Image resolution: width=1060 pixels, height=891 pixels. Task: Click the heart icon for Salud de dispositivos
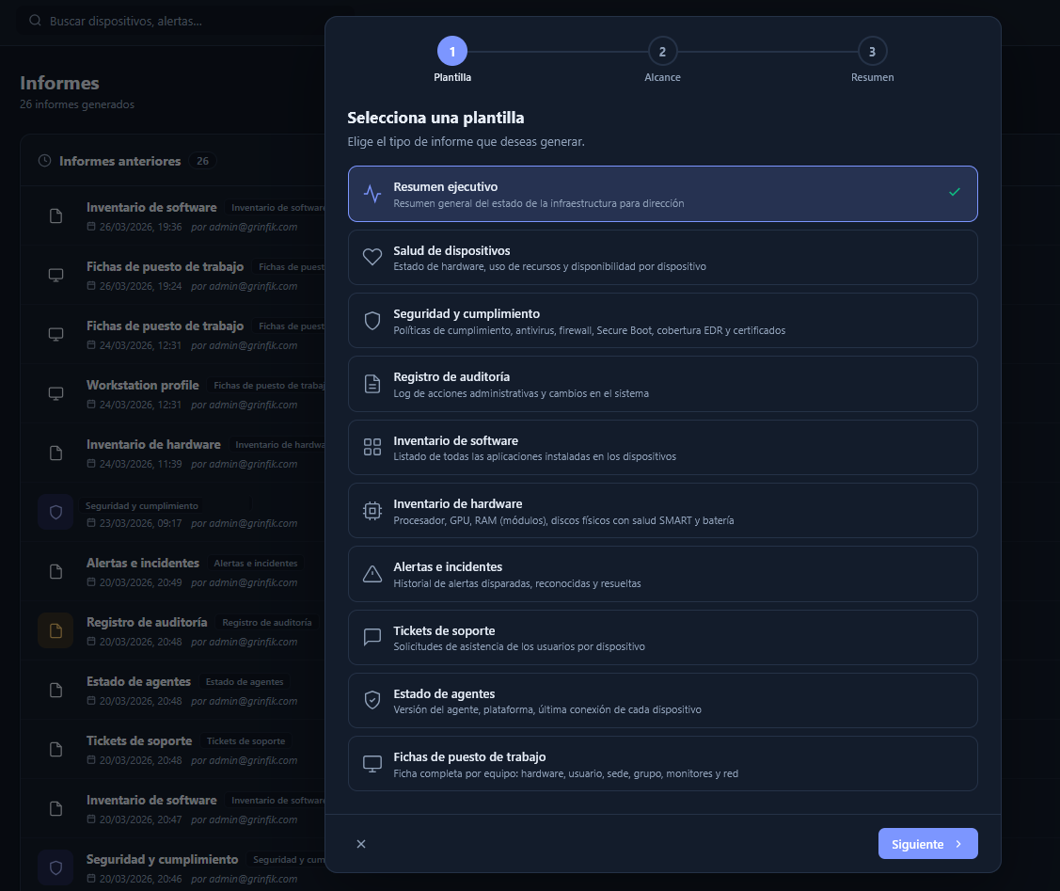(372, 257)
